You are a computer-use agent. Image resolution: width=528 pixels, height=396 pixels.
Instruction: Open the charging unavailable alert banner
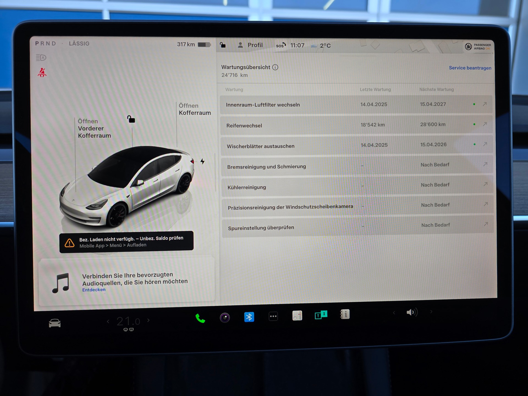pos(127,242)
